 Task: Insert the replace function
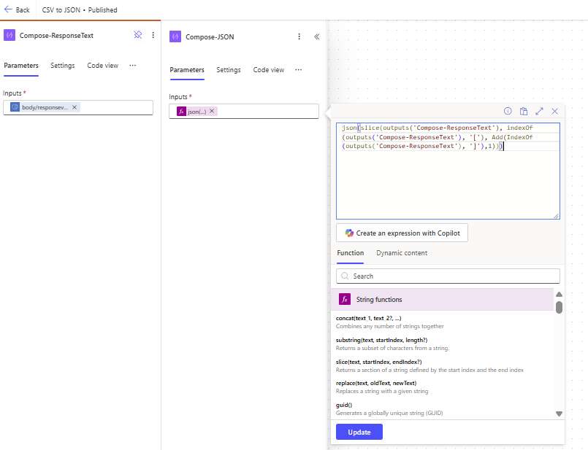pyautogui.click(x=382, y=387)
